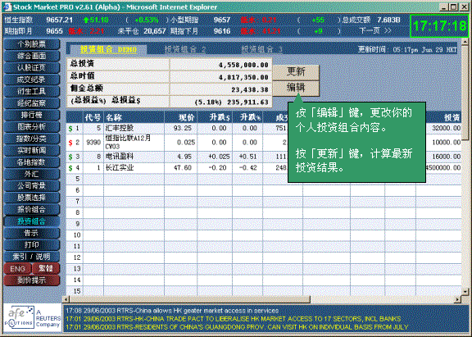The height and width of the screenshot is (337, 472).
Task: Maximize the Internet Explorer window
Action: [454, 7]
